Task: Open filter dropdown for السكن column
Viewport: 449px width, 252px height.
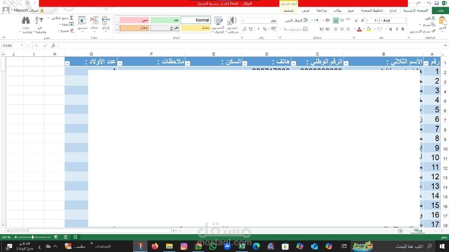Action: (188, 63)
